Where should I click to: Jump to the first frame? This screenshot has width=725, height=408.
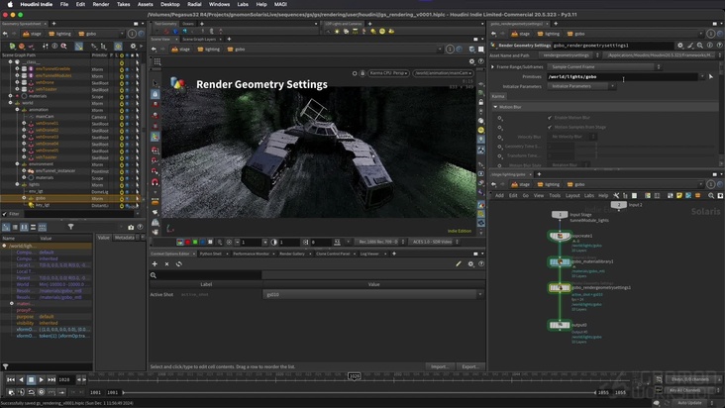click(x=11, y=380)
